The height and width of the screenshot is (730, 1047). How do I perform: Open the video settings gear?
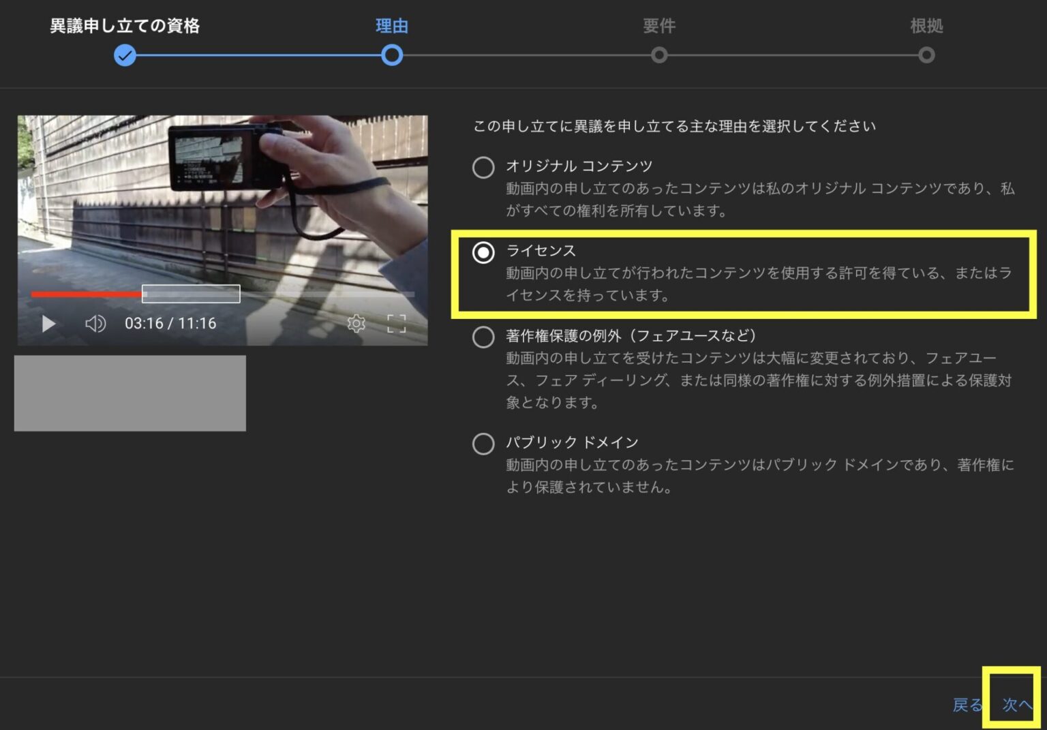356,324
